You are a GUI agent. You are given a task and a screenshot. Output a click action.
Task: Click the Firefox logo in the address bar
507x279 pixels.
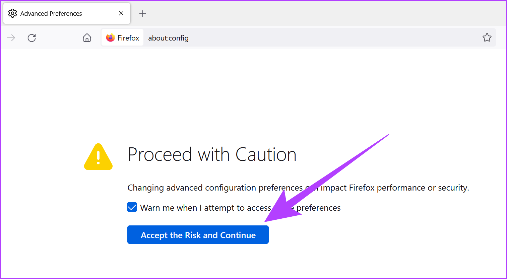pos(110,38)
